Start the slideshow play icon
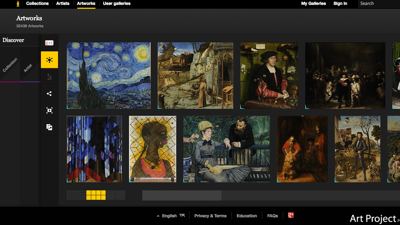The width and height of the screenshot is (400, 225). (50, 110)
